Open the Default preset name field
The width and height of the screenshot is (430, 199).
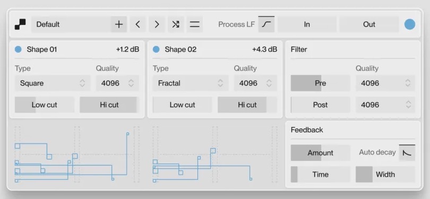[x=71, y=24]
